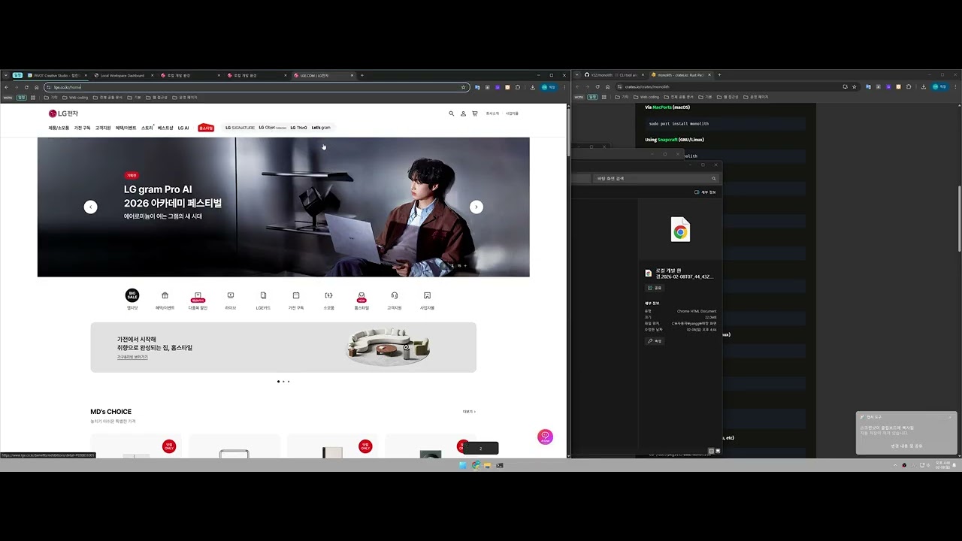962x541 pixels.
Task: Open the LG ThinQ brand link
Action: pos(298,128)
